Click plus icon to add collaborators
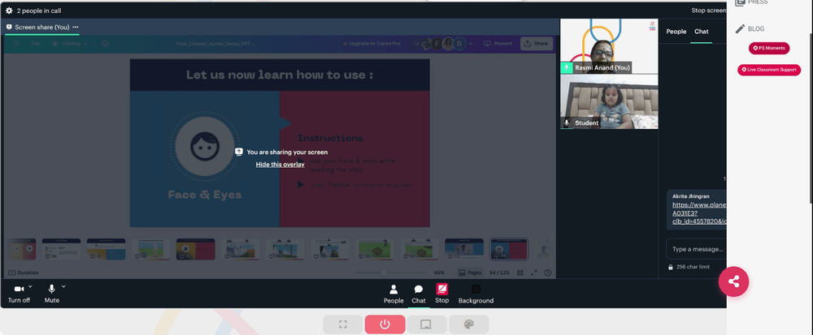This screenshot has height=335, width=813. [471, 44]
